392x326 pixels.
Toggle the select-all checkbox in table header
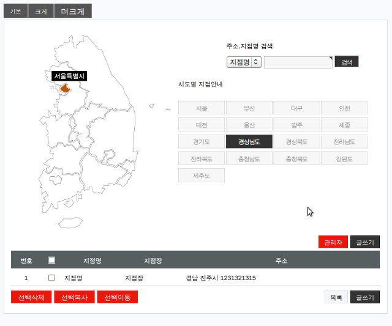click(51, 260)
